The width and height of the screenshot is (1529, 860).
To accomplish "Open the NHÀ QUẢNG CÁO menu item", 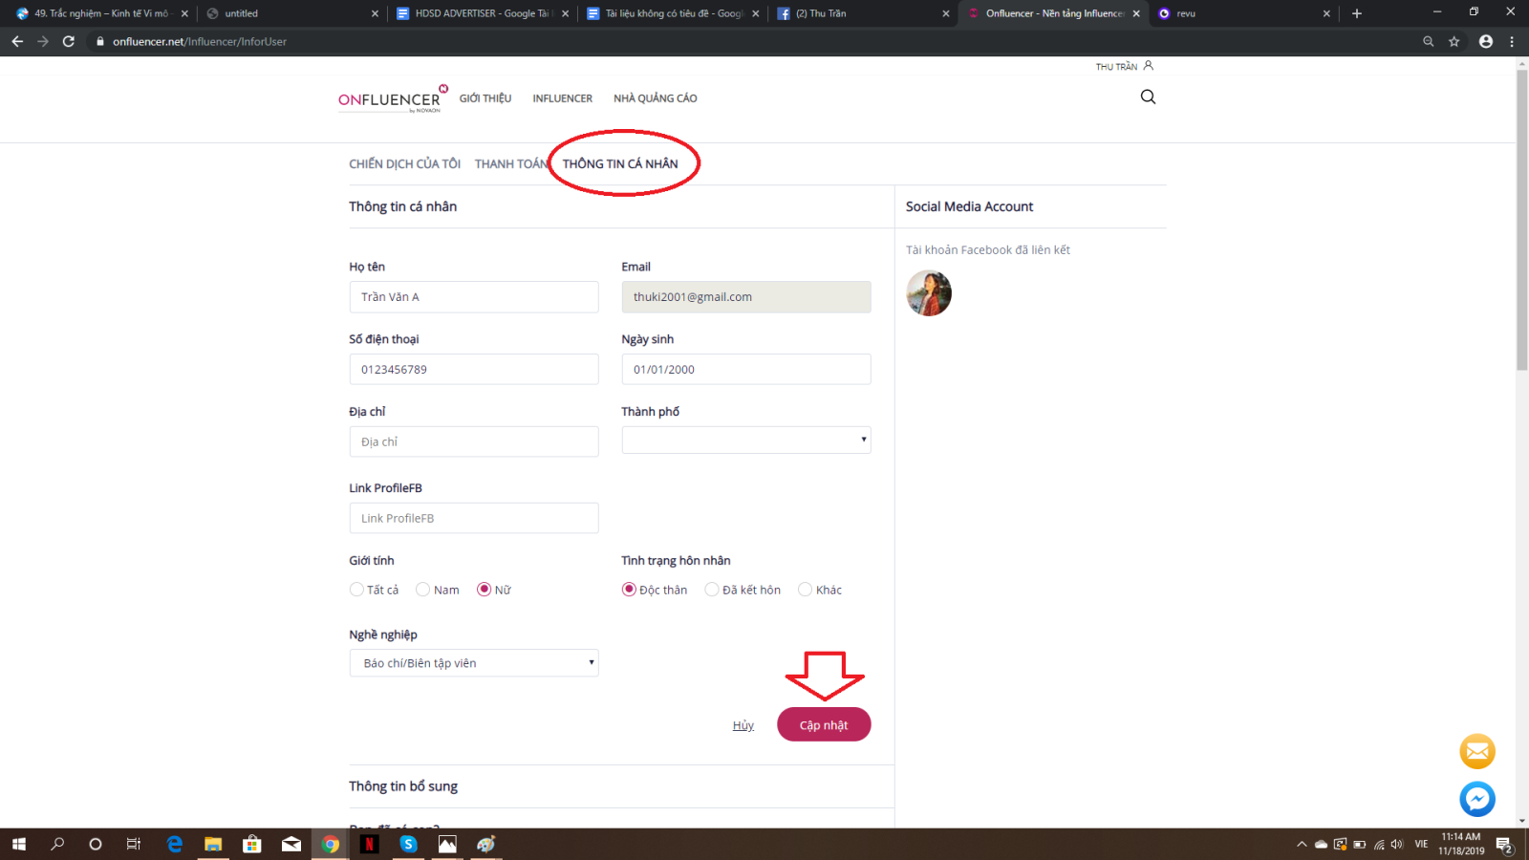I will tap(656, 98).
